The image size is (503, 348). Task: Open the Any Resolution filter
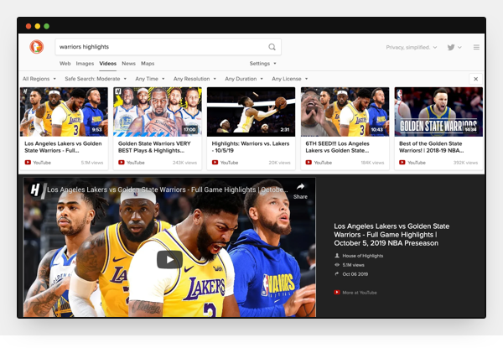click(x=194, y=79)
